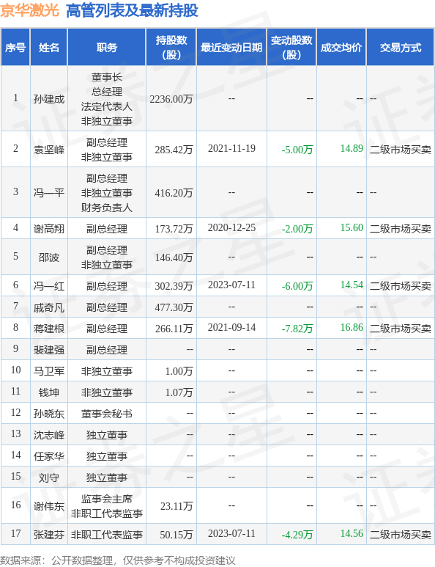Screen dimensions: 435x567
Task: Click the 数据来源 disclaimer footer text
Action: point(118,560)
